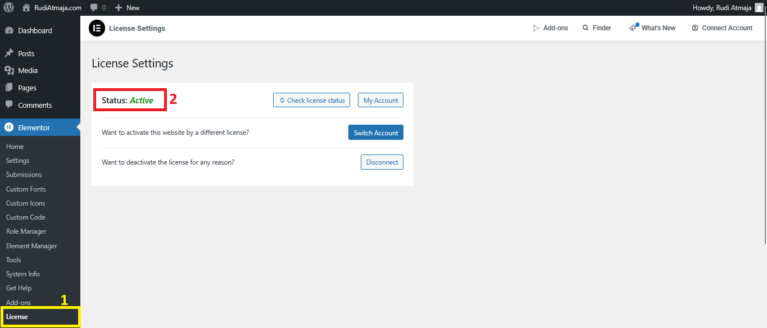Click the WordPress logo icon

(9, 8)
